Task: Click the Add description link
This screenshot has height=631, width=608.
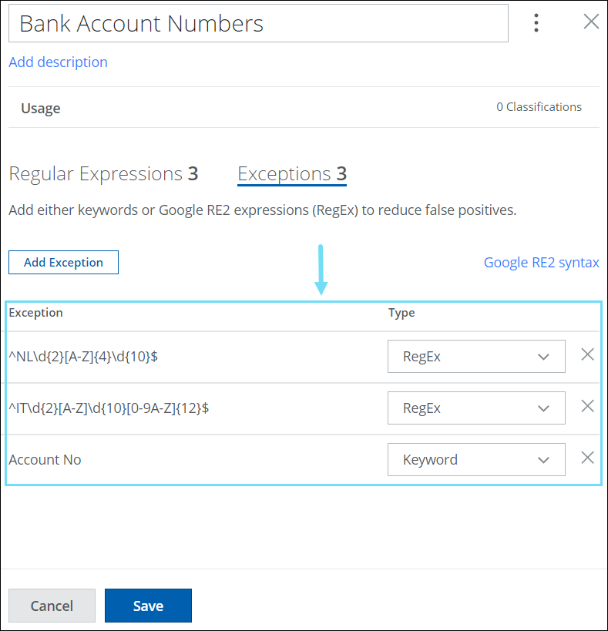Action: pos(58,62)
